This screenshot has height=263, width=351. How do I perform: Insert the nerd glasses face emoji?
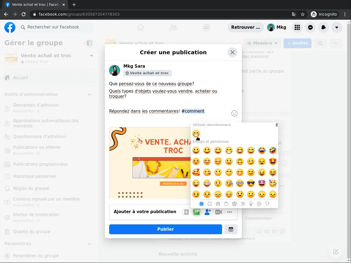[240, 183]
